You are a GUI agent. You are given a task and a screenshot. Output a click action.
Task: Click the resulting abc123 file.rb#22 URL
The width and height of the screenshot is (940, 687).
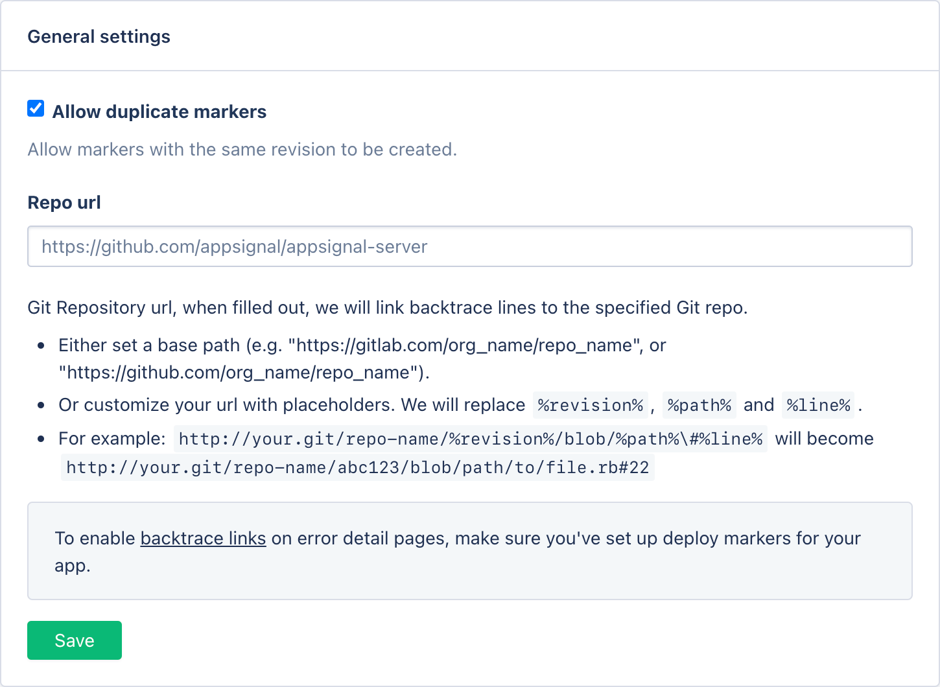pyautogui.click(x=357, y=468)
